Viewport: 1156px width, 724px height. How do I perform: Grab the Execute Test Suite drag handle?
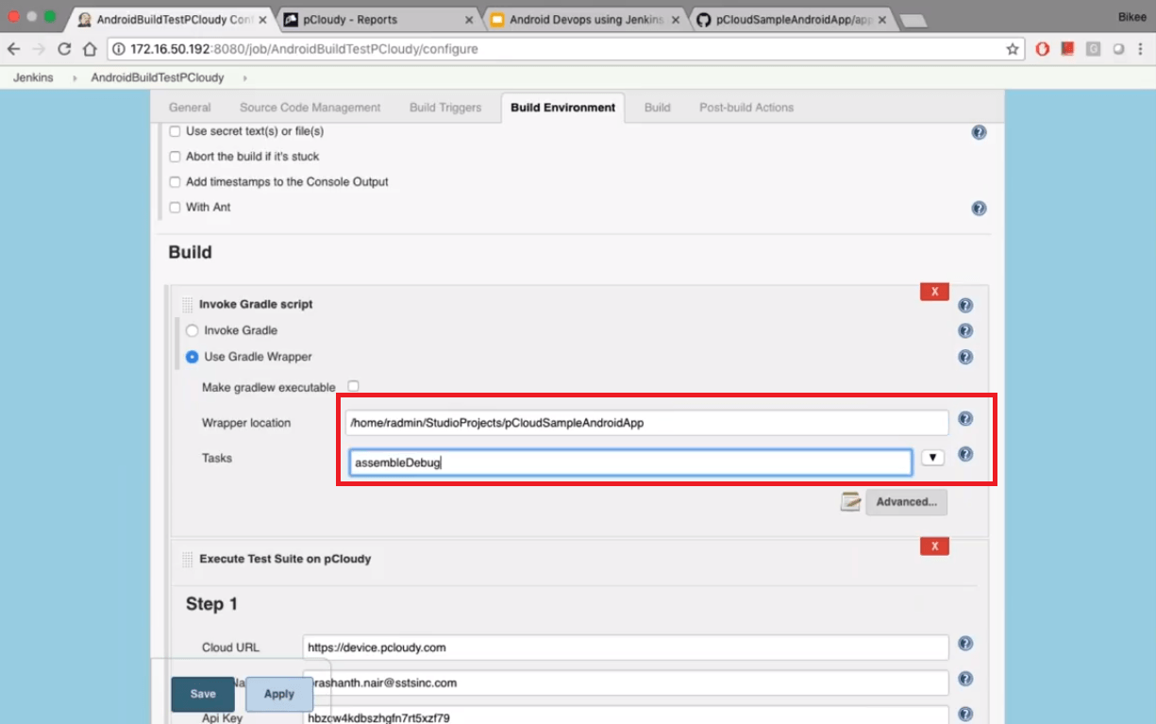pos(187,559)
